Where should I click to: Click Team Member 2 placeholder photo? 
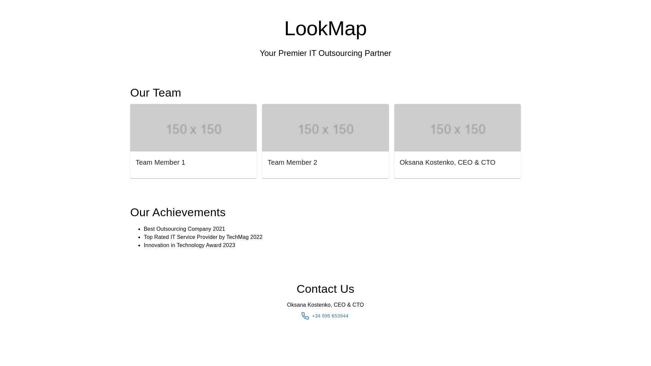[x=325, y=128]
